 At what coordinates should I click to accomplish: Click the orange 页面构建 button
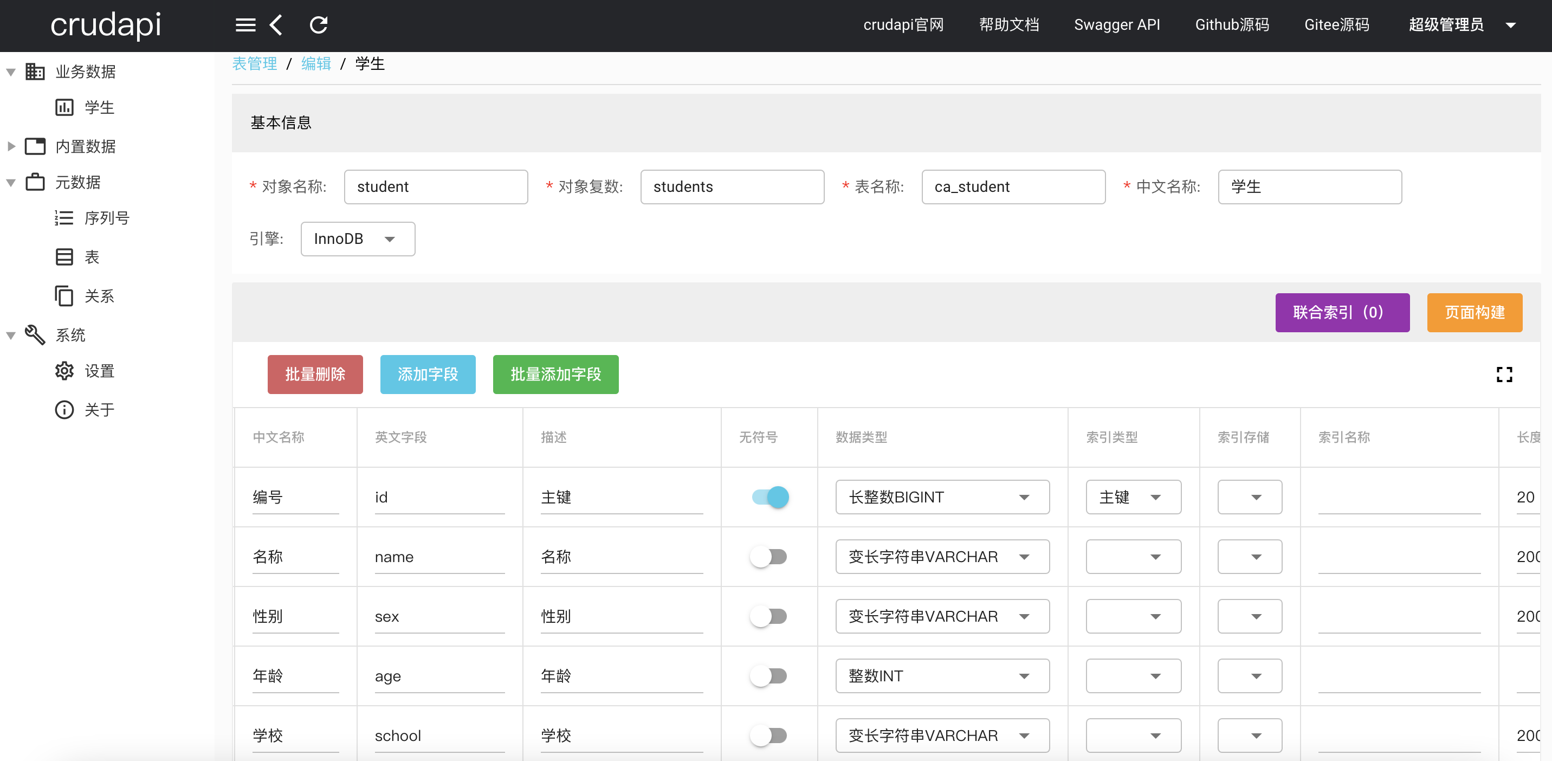pos(1473,312)
